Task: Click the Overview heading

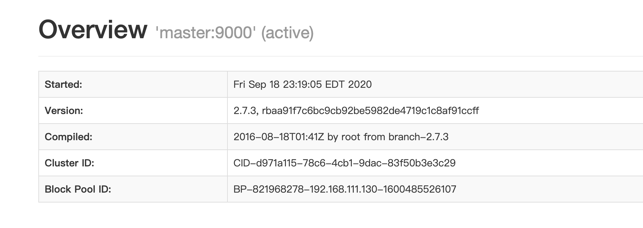Action: tap(93, 30)
